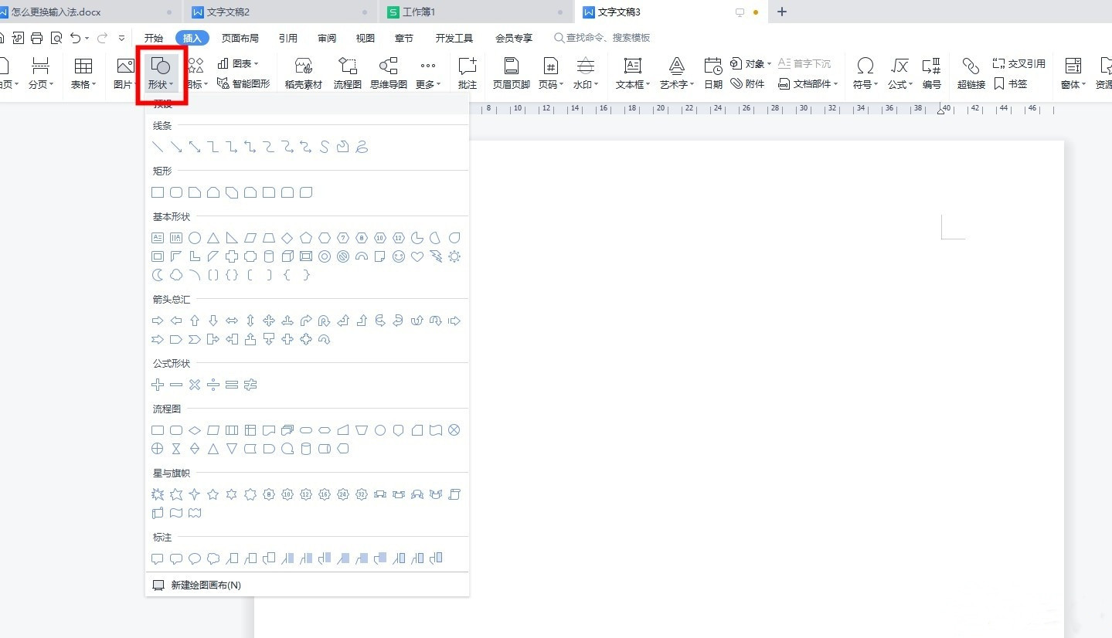1112x638 pixels.
Task: Expand the 文档部件 document parts dropdown
Action: click(808, 83)
